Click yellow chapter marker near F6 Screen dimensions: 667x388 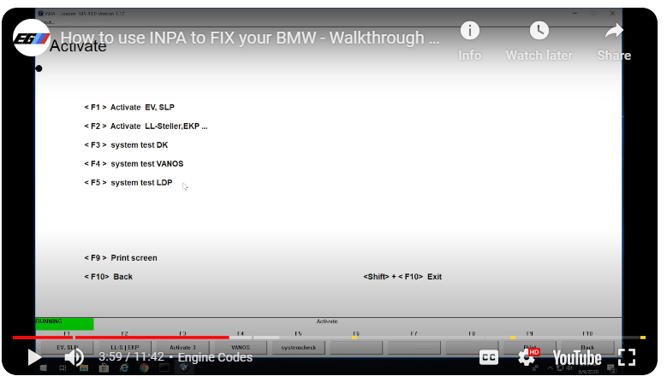click(x=354, y=338)
